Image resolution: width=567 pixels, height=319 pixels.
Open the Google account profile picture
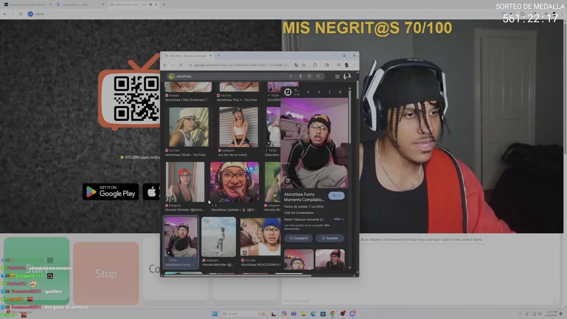tap(347, 76)
